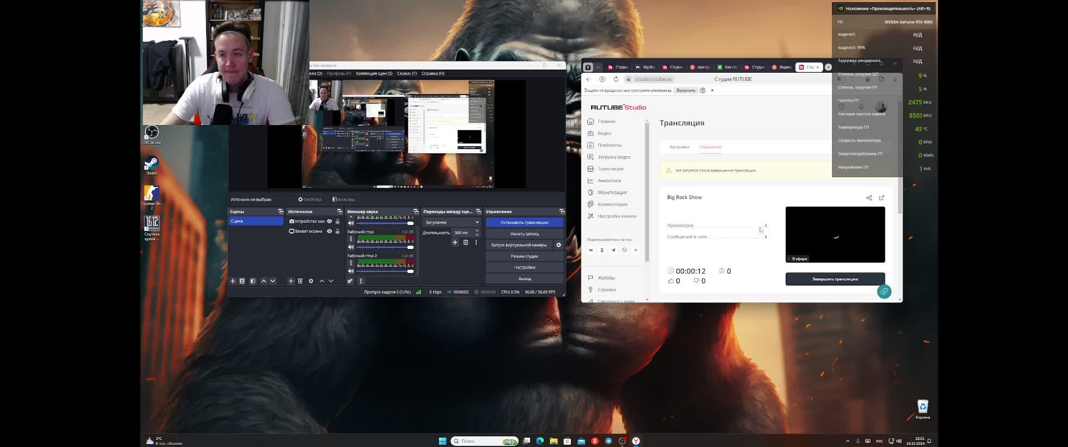The image size is (1068, 447).
Task: Expand browser tab list dropdown arrow
Action: coord(598,67)
